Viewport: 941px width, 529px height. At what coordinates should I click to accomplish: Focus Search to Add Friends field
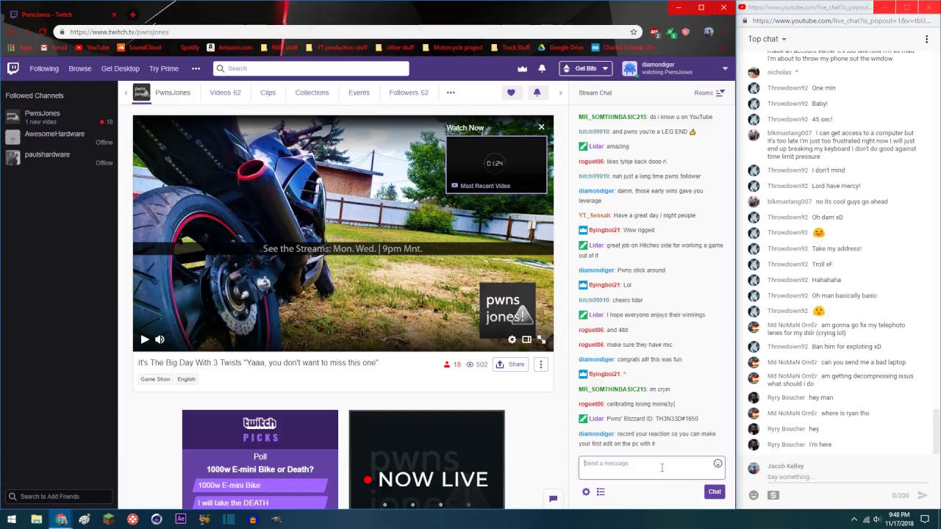tap(59, 497)
